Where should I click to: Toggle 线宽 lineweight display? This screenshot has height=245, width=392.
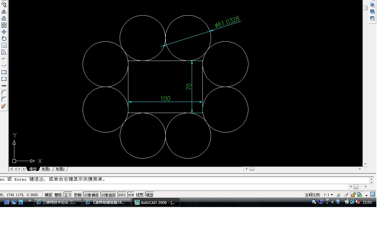(x=140, y=195)
